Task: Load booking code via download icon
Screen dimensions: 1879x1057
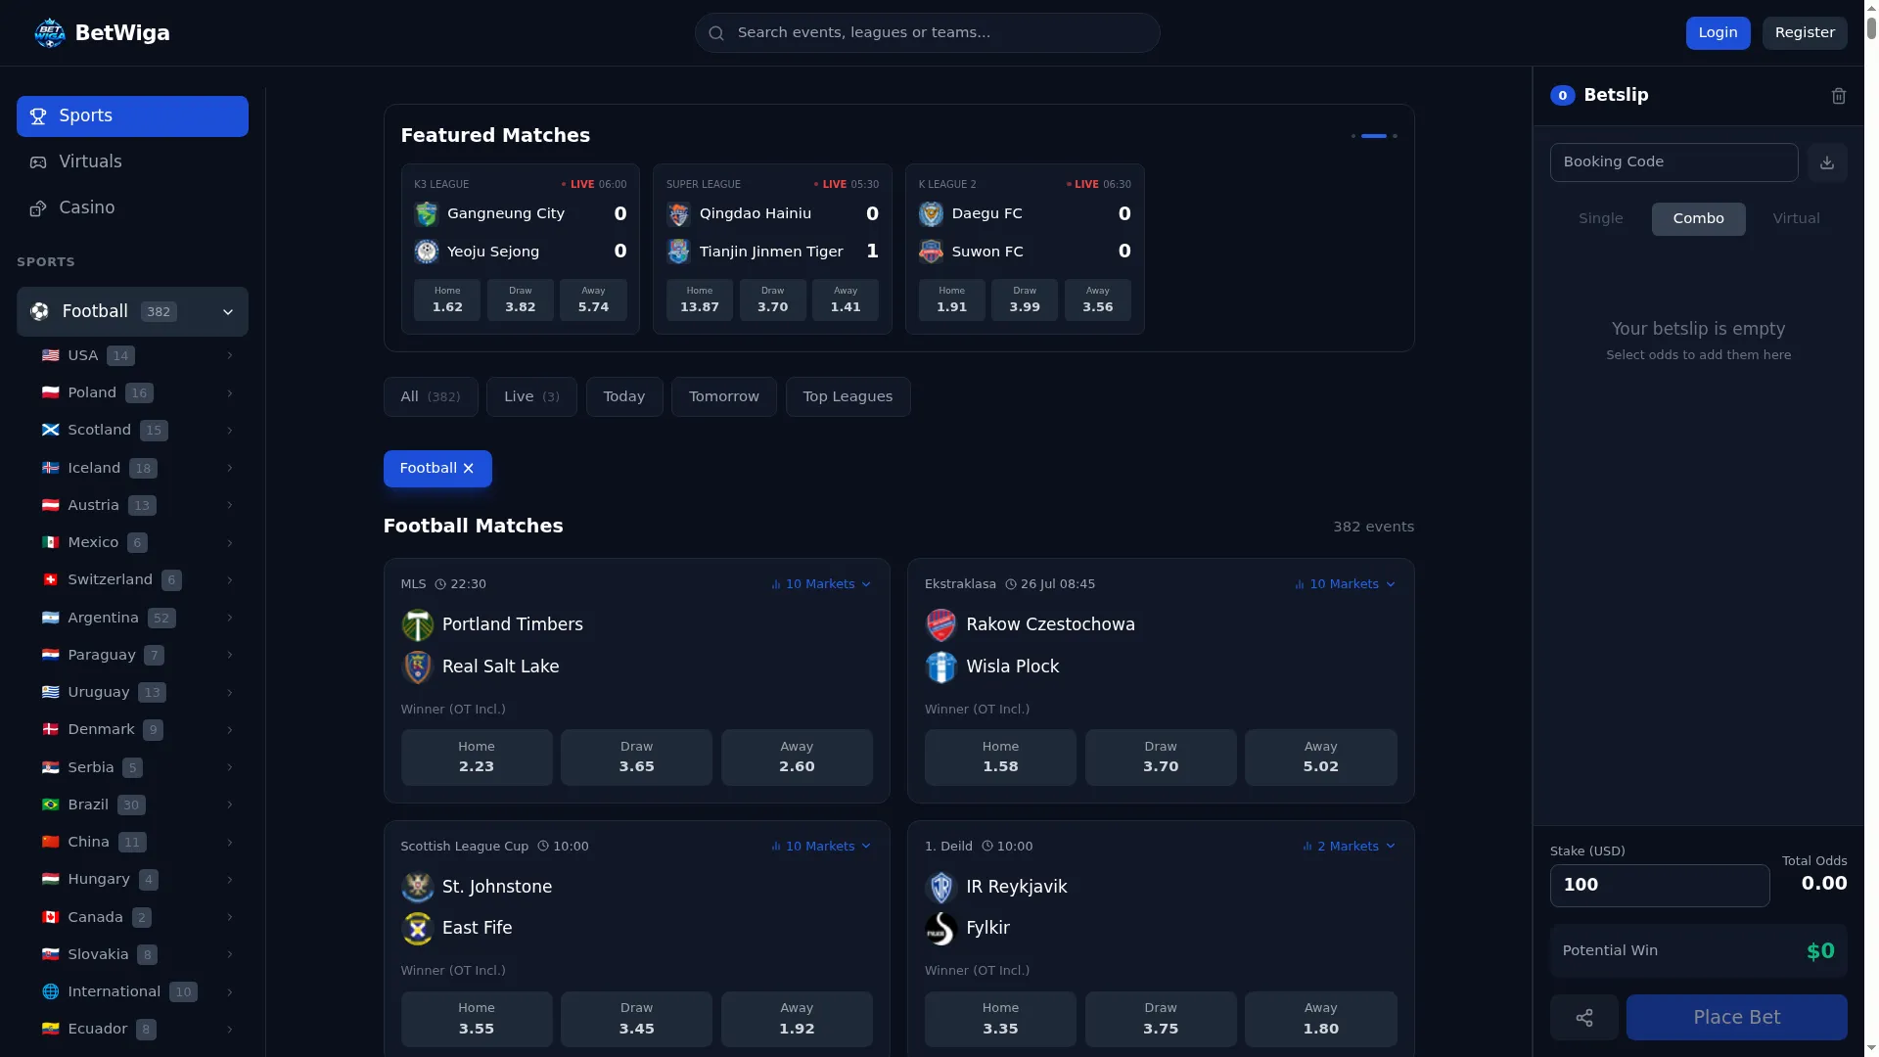Action: click(1826, 162)
